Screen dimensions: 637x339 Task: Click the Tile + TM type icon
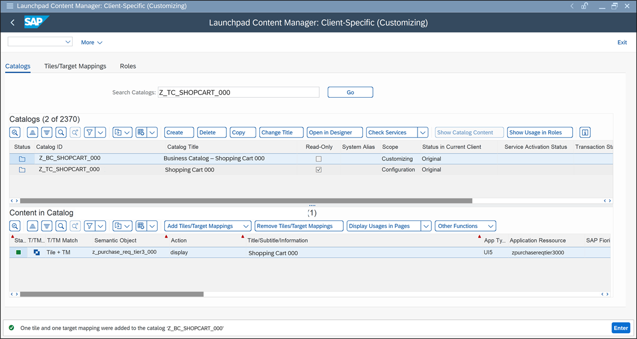(37, 252)
